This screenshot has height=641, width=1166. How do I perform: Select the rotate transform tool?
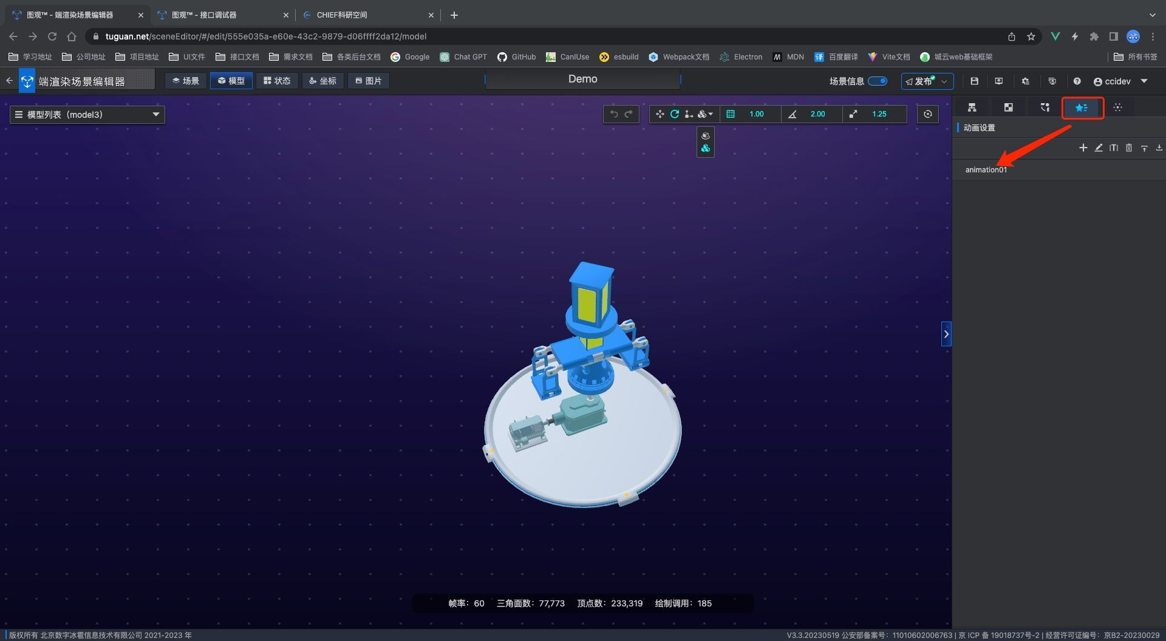674,114
